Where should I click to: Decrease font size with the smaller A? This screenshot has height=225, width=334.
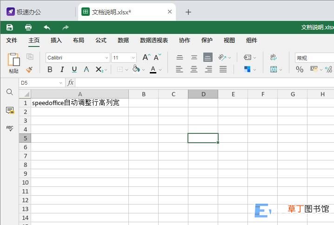tap(158, 57)
